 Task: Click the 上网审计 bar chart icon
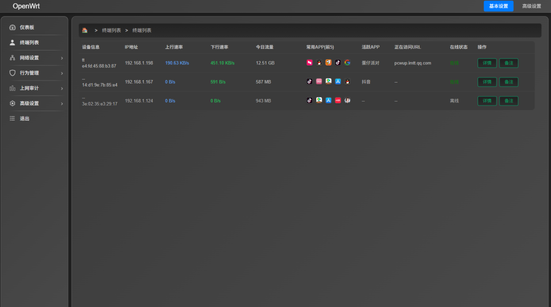point(12,88)
